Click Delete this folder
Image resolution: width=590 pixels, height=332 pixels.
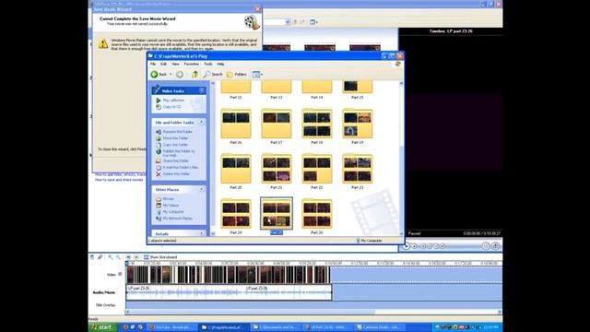tap(176, 174)
